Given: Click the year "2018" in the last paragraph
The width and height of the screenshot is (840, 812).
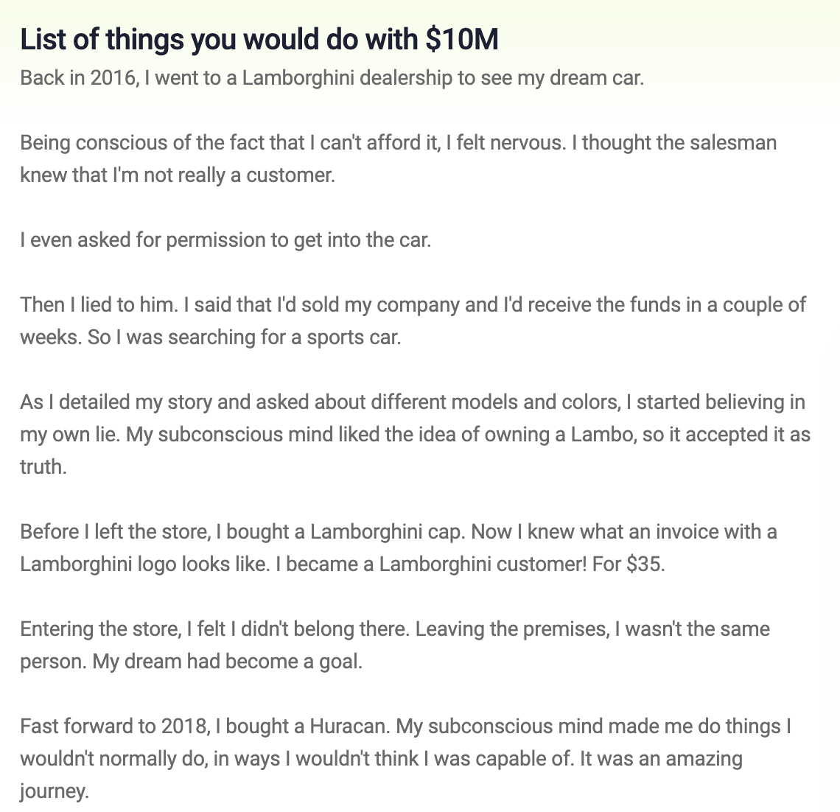Looking at the screenshot, I should click(x=184, y=726).
